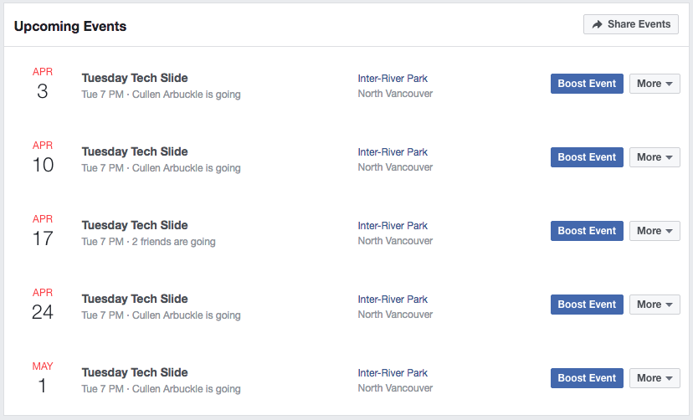
Task: Boost the Apr 3 Tuesday Tech Slide event
Action: coord(587,84)
